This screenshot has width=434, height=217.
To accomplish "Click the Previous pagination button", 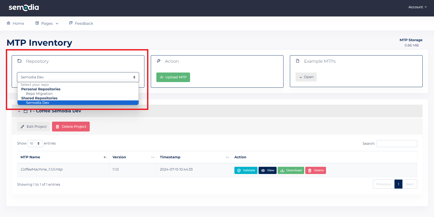I will (x=384, y=184).
